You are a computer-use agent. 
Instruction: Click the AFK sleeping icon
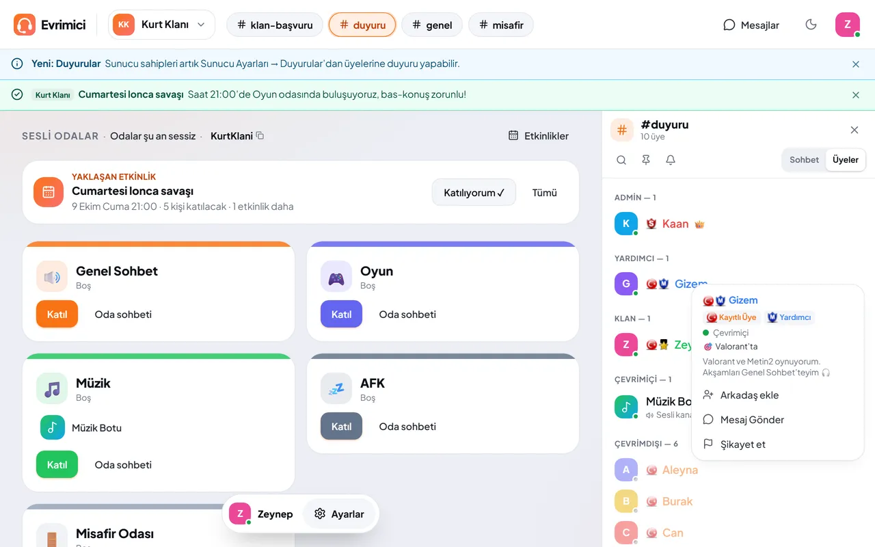[x=336, y=389]
